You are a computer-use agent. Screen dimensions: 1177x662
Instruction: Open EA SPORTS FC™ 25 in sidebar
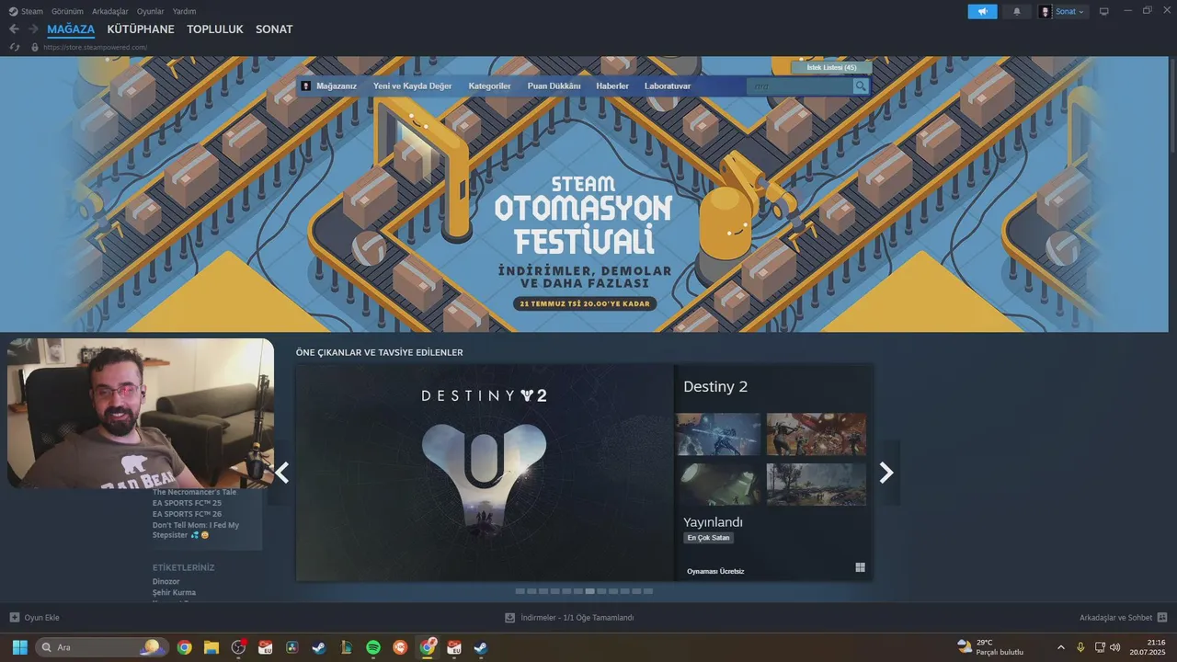(187, 503)
